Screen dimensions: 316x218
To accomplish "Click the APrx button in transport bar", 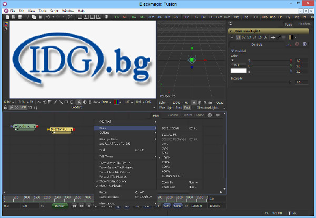I will point(167,206).
